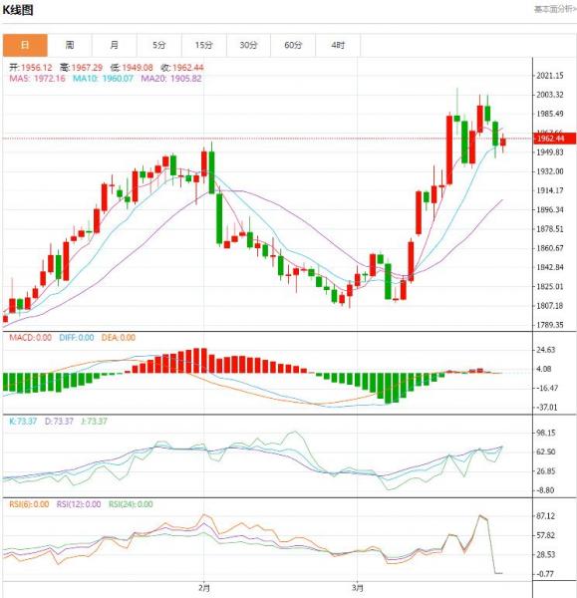Click the red 1962.44 current price tag
577x598 pixels.
[554, 139]
